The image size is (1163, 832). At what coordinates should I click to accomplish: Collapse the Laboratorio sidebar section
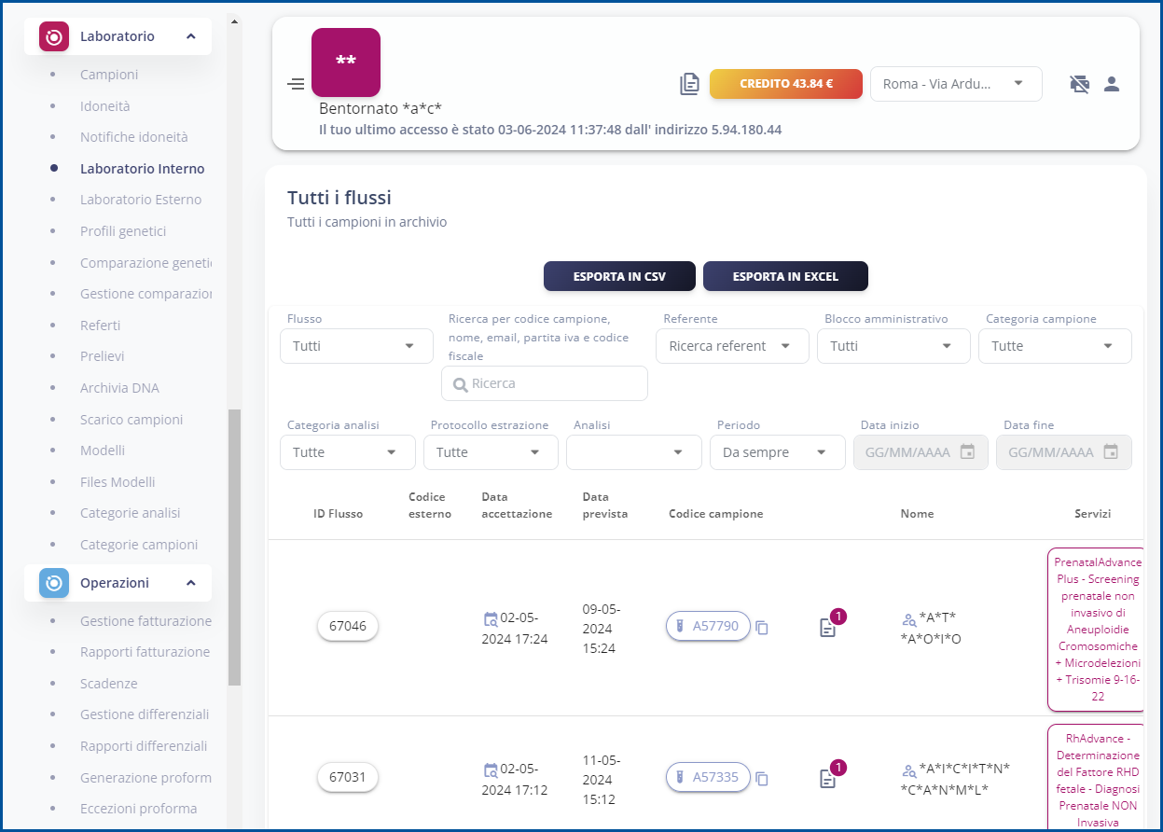190,36
